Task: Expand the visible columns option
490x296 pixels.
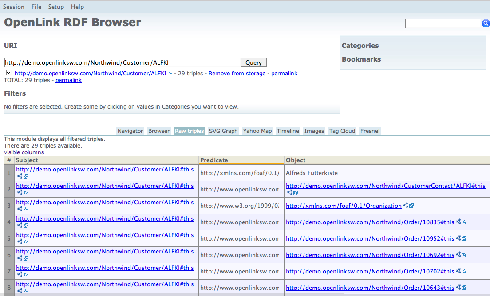Action: coord(24,152)
